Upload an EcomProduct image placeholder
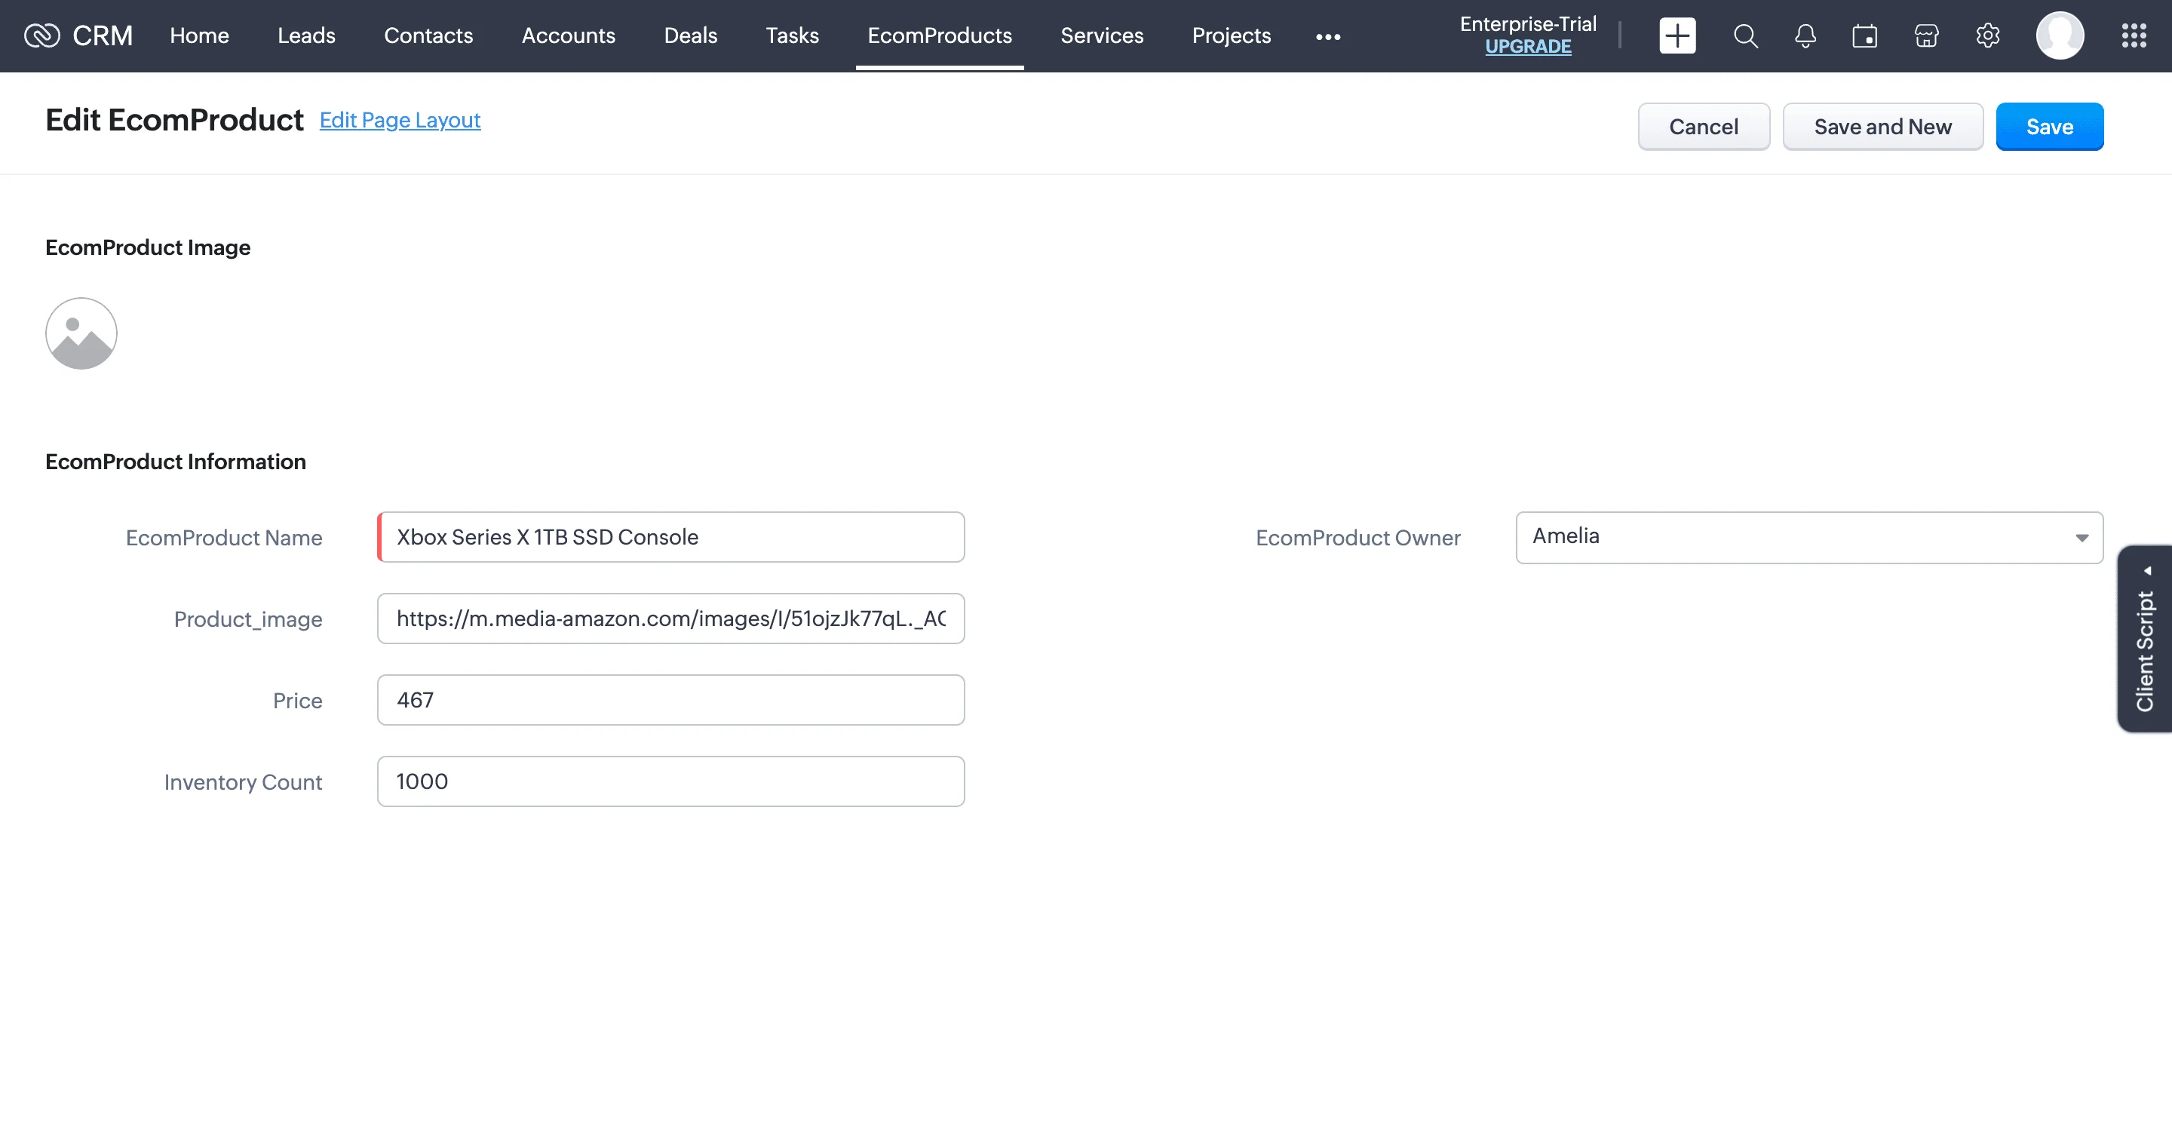The image size is (2172, 1145). pyautogui.click(x=81, y=333)
